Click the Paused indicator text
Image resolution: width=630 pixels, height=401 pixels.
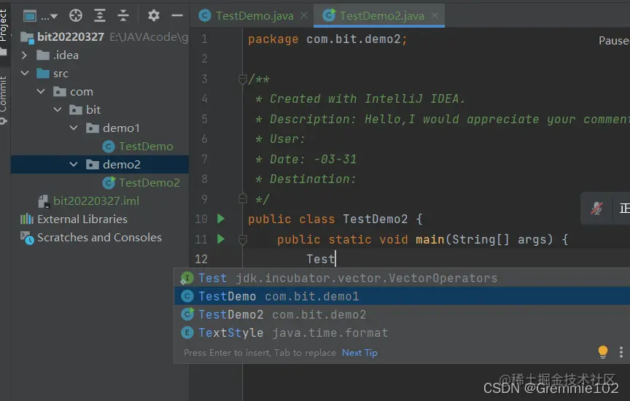(x=614, y=41)
